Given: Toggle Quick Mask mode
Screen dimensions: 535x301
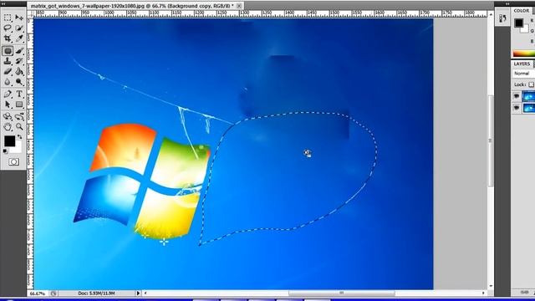Looking at the screenshot, I should pos(13,161).
